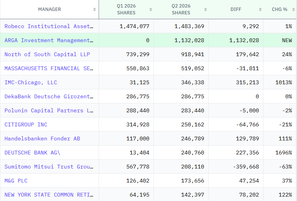Image resolution: width=297 pixels, height=201 pixels.
Task: Select the NEW change label for ARGA
Action: (x=287, y=40)
